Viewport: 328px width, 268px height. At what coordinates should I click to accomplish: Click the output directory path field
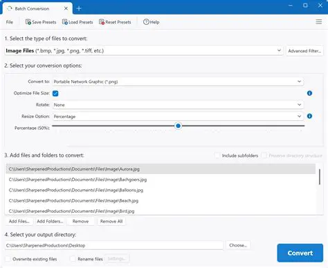click(114, 245)
